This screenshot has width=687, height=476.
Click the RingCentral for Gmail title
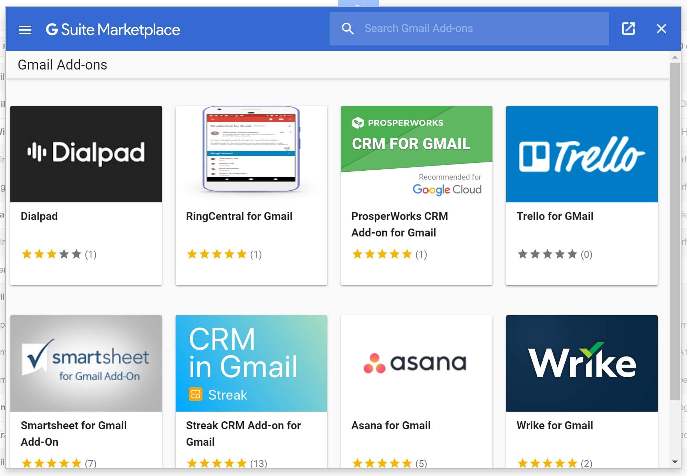point(239,216)
